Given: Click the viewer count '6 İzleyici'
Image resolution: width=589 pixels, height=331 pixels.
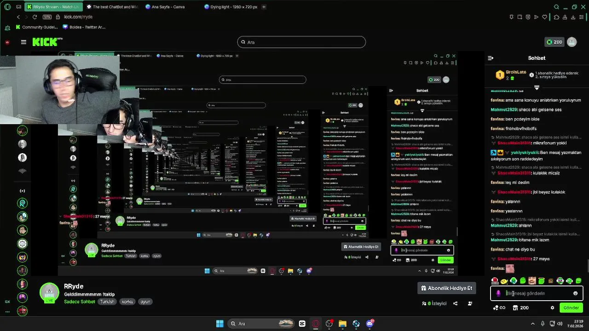Looking at the screenshot, I should [434, 303].
